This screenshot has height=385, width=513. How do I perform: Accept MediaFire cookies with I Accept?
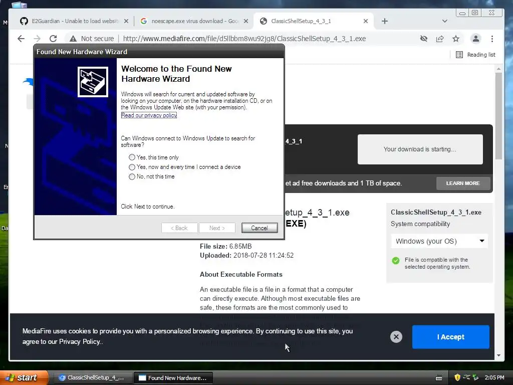(x=451, y=337)
